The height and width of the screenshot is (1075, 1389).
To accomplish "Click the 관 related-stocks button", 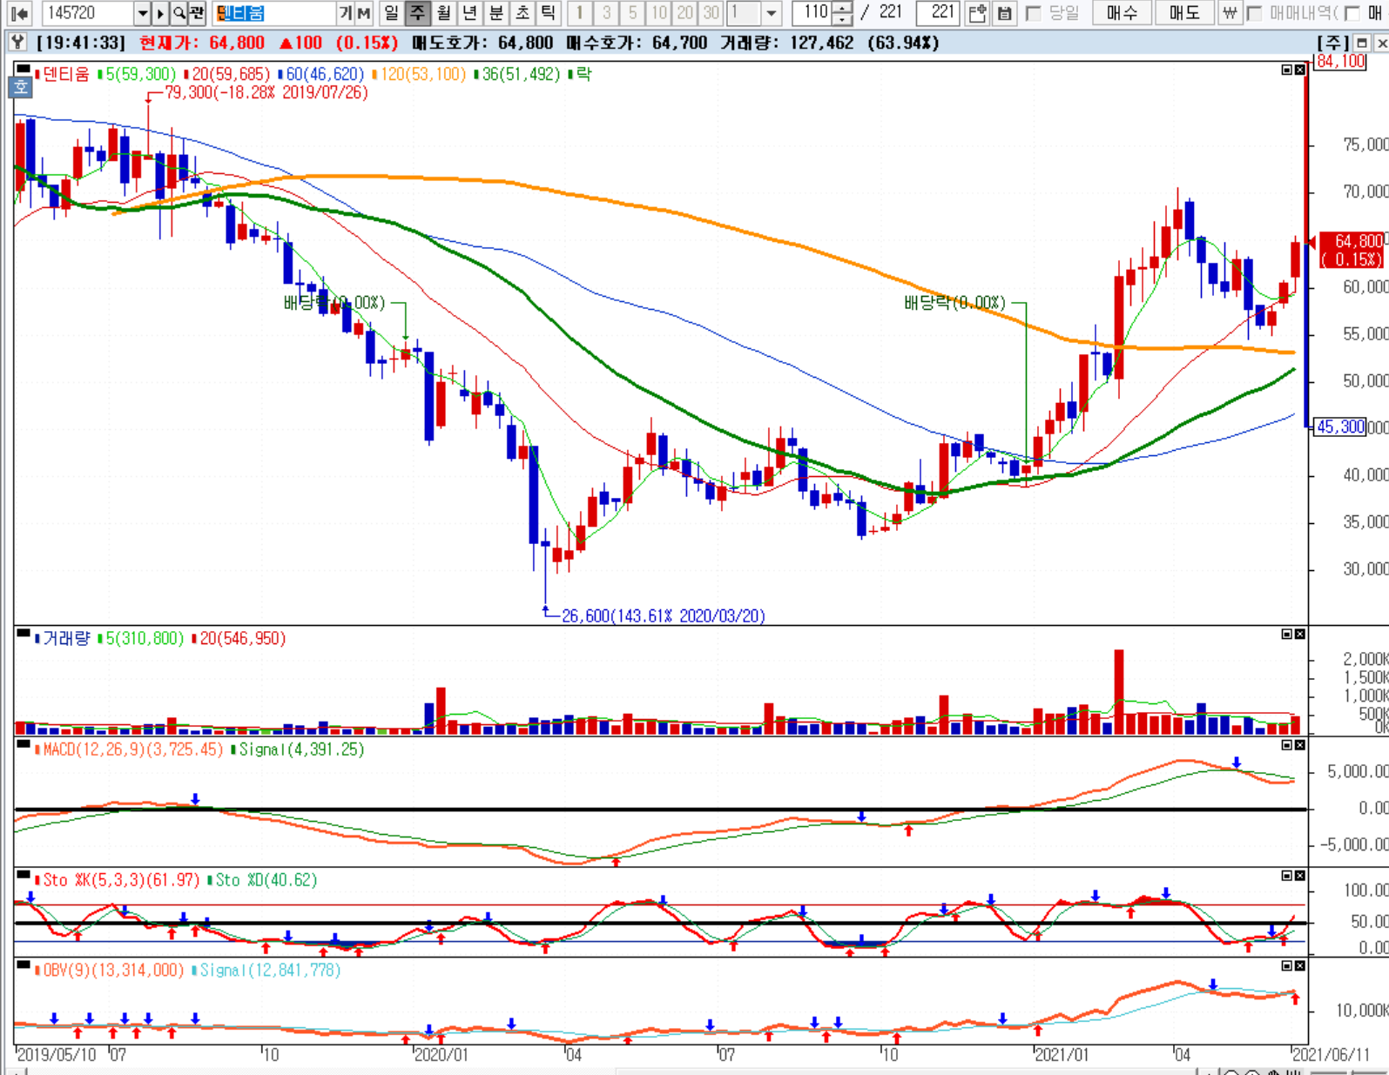I will click(197, 13).
